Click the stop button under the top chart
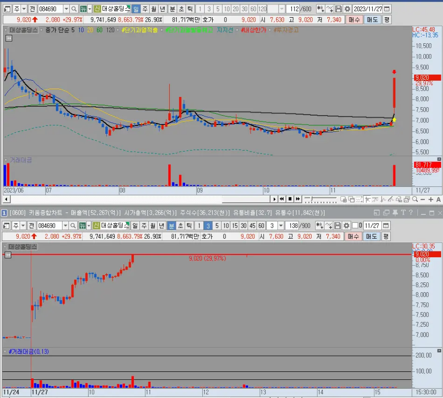443x398 pixels. 290,199
